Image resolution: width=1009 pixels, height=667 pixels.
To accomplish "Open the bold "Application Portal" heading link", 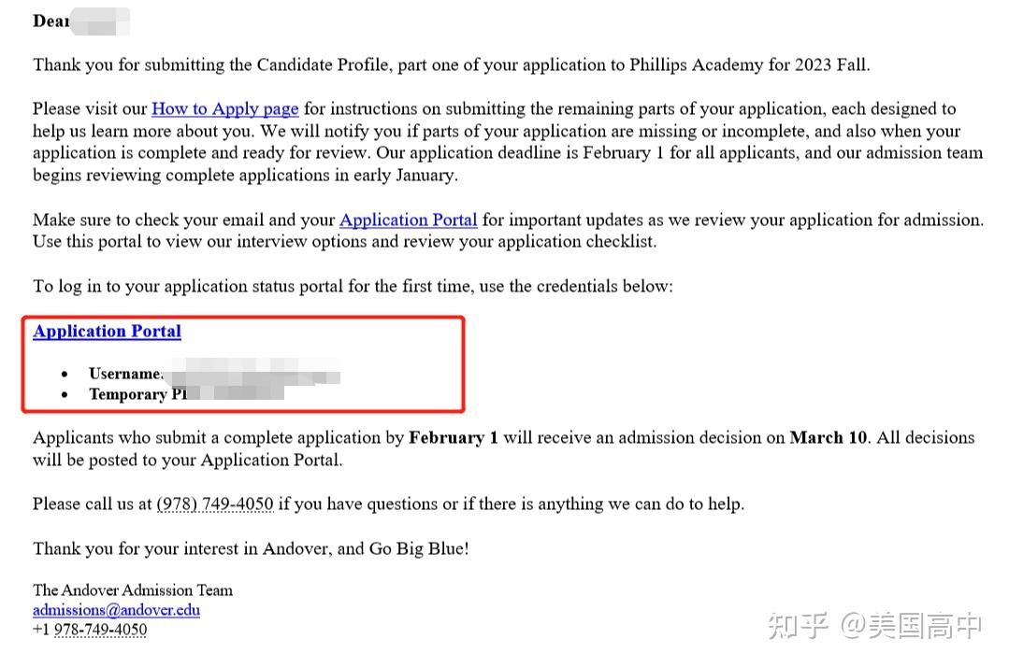I will (x=108, y=331).
